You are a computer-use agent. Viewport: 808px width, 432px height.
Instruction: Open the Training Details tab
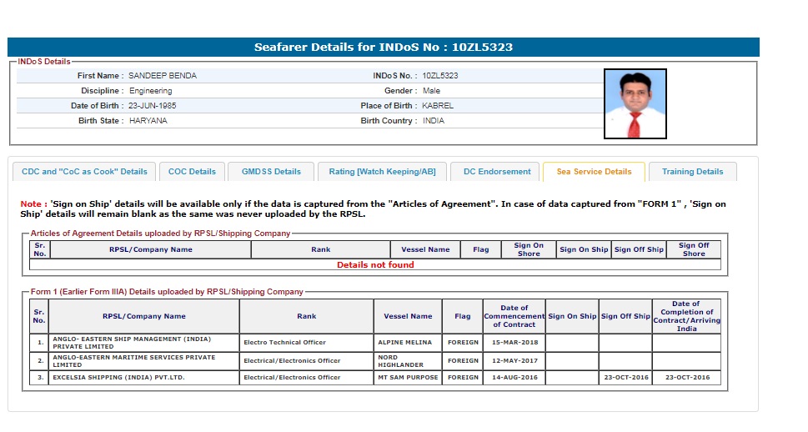pyautogui.click(x=692, y=172)
